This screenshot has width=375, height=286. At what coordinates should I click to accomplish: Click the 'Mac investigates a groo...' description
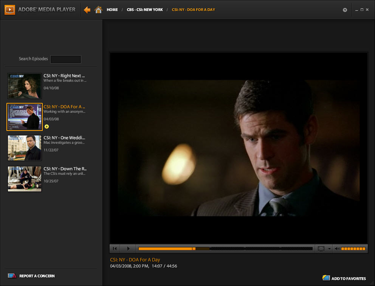pos(64,143)
